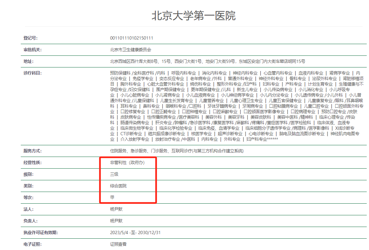The height and width of the screenshot is (250, 369).
Task: Click 消化内科专业 in the department list
Action: 214,73
